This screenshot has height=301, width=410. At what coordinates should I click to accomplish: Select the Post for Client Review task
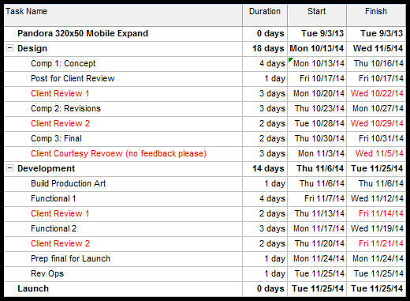click(x=73, y=78)
